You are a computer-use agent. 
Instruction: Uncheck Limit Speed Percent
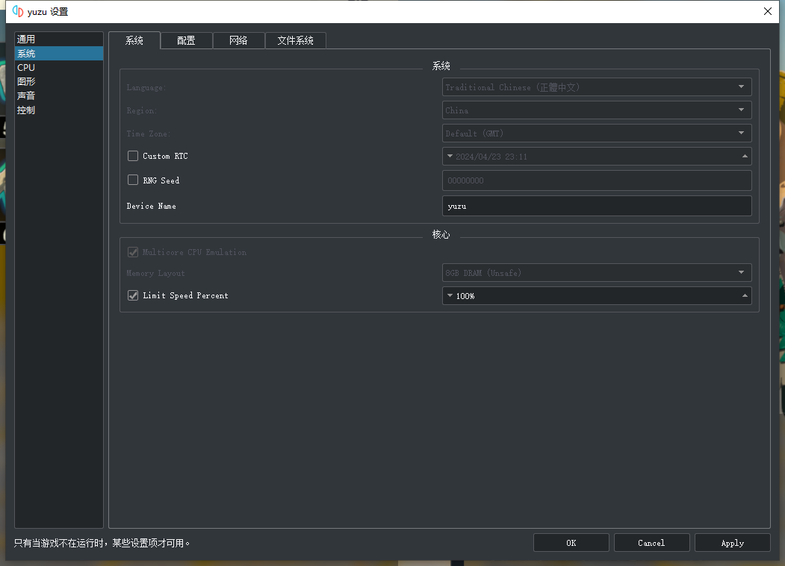tap(133, 296)
